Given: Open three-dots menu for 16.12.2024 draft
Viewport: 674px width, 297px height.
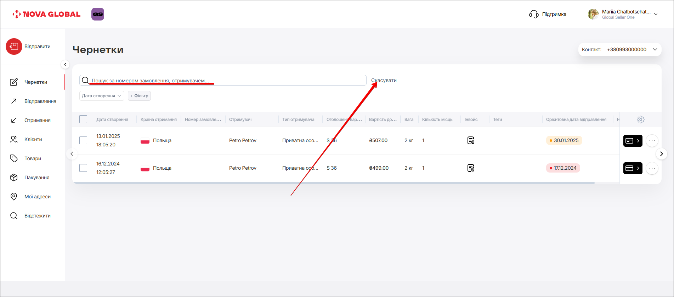Looking at the screenshot, I should pos(652,168).
